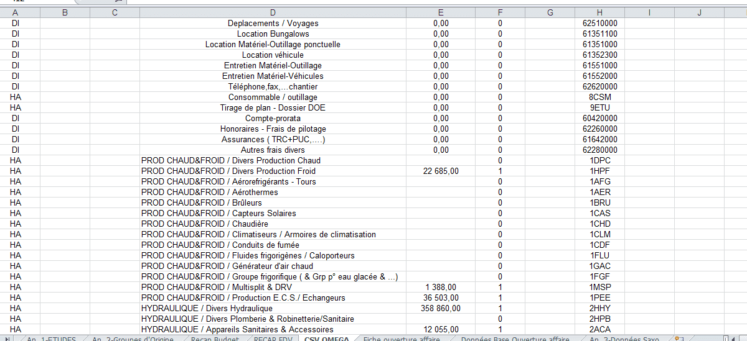The image size is (747, 341).
Task: Open the RECAP FDV sheet tab
Action: tap(273, 339)
